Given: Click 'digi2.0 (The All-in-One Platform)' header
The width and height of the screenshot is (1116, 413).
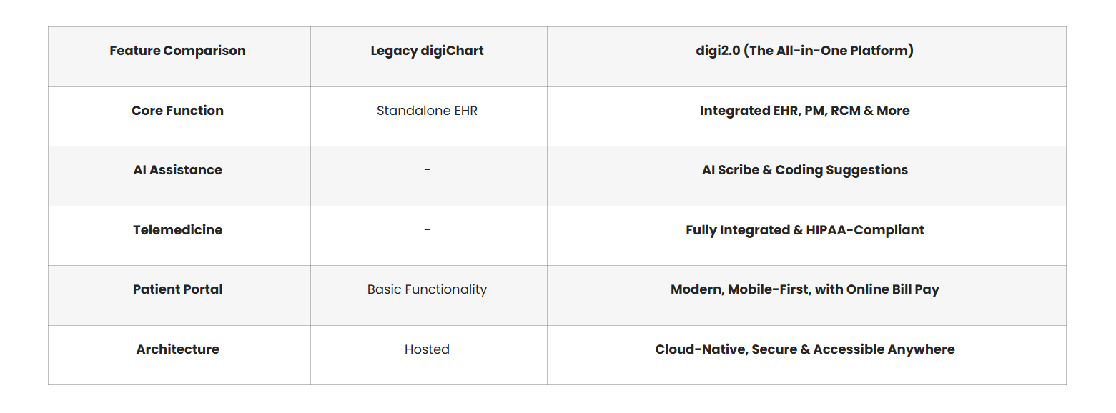Looking at the screenshot, I should pyautogui.click(x=805, y=51).
